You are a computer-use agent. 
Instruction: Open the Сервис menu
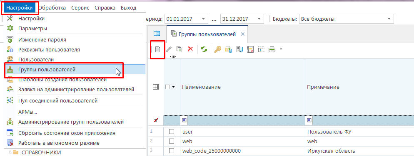pos(80,7)
